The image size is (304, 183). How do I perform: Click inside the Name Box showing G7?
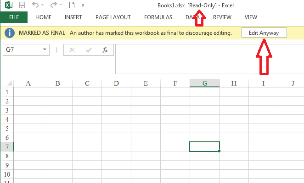click(23, 50)
